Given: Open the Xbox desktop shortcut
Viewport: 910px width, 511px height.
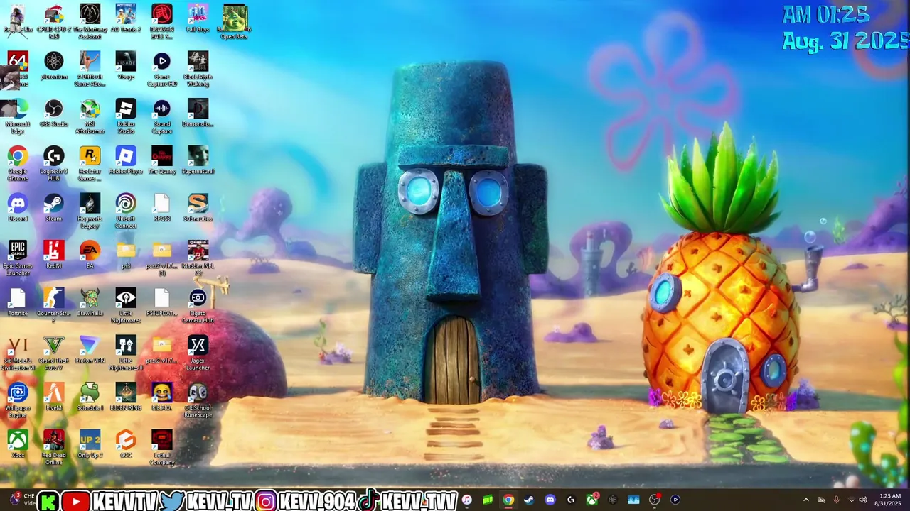Looking at the screenshot, I should click(18, 444).
